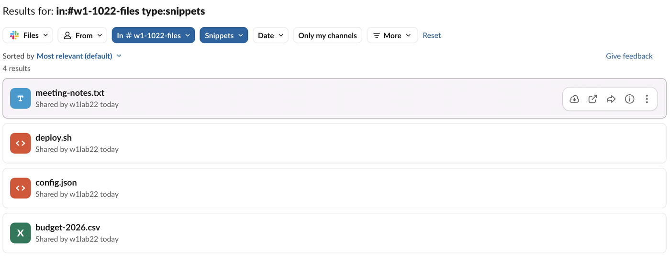This screenshot has height=256, width=670.
Task: Click the '4 results' count text
Action: (17, 68)
